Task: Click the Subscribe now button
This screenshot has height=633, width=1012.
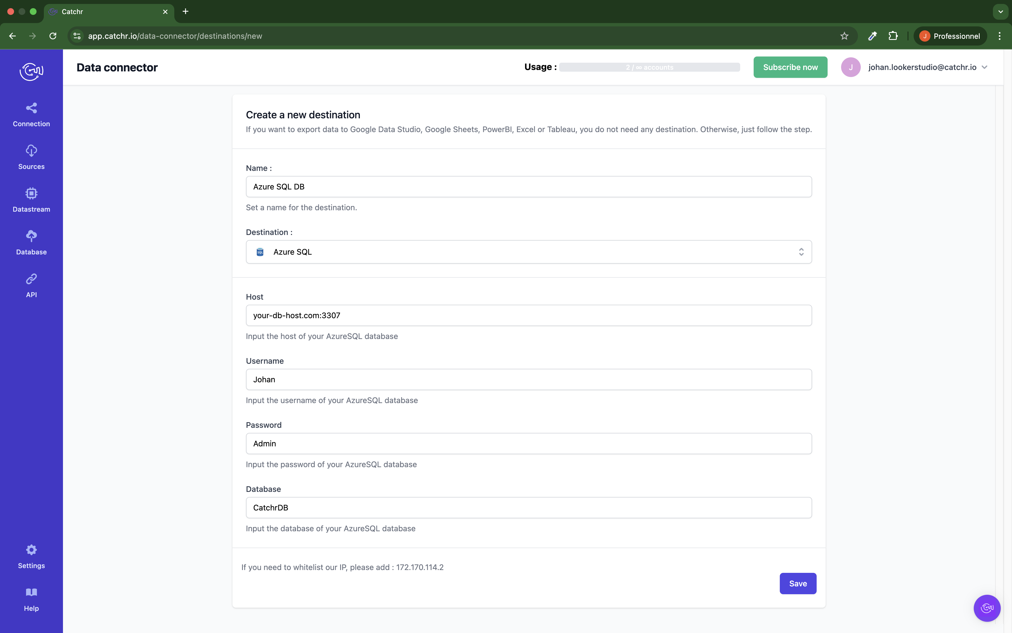Action: tap(790, 67)
